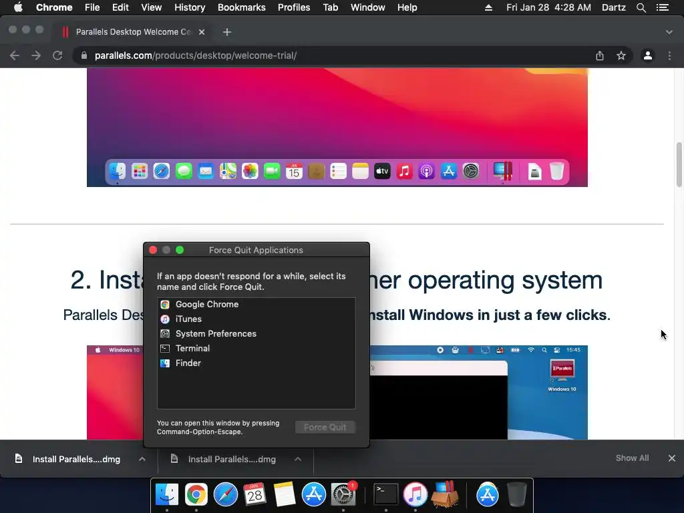View site lock information icon
Image resolution: width=684 pixels, height=513 pixels.
tap(83, 55)
